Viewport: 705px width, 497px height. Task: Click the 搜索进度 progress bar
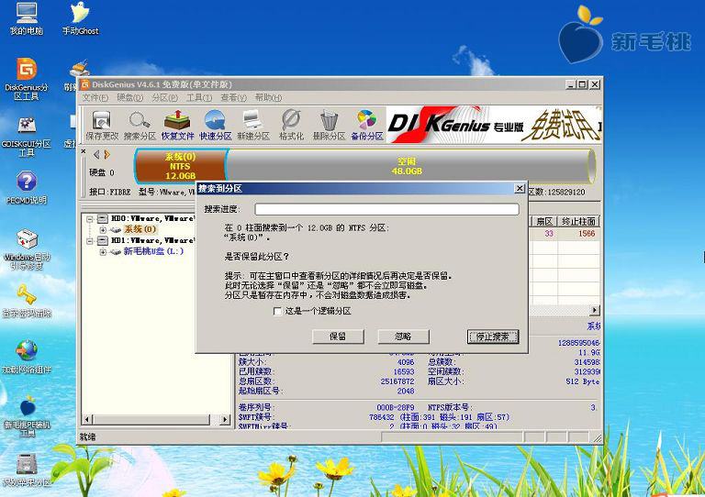386,209
